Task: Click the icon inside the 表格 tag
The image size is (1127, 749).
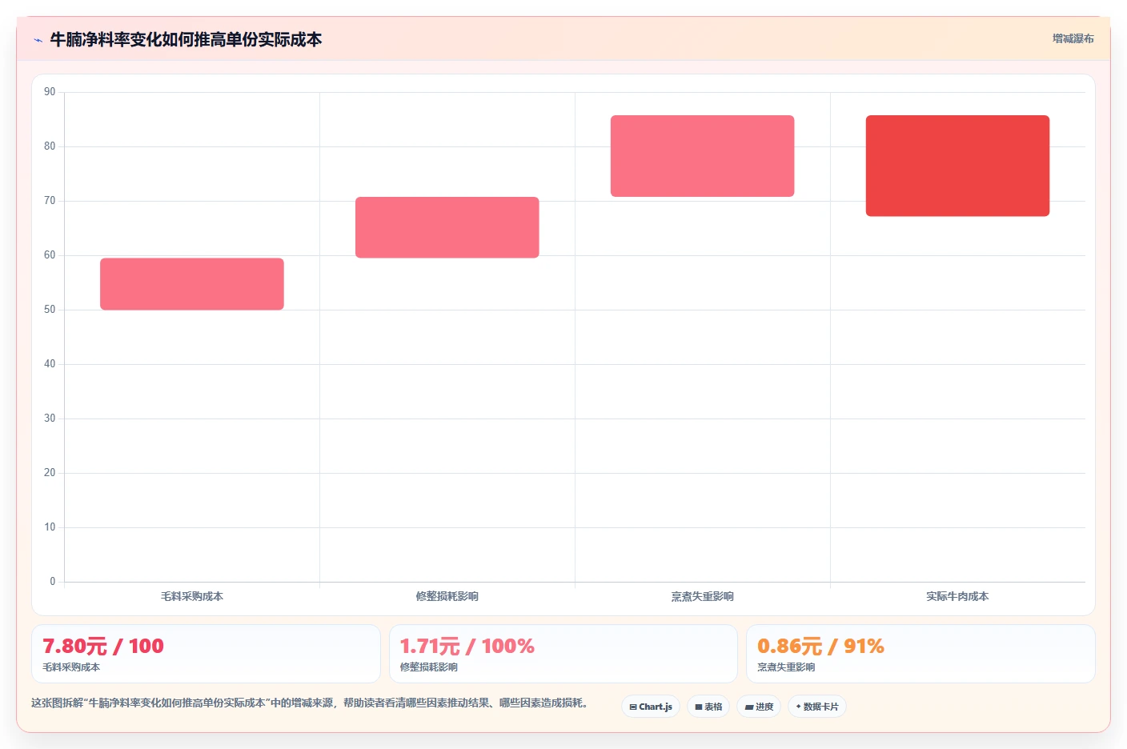Action: (699, 707)
